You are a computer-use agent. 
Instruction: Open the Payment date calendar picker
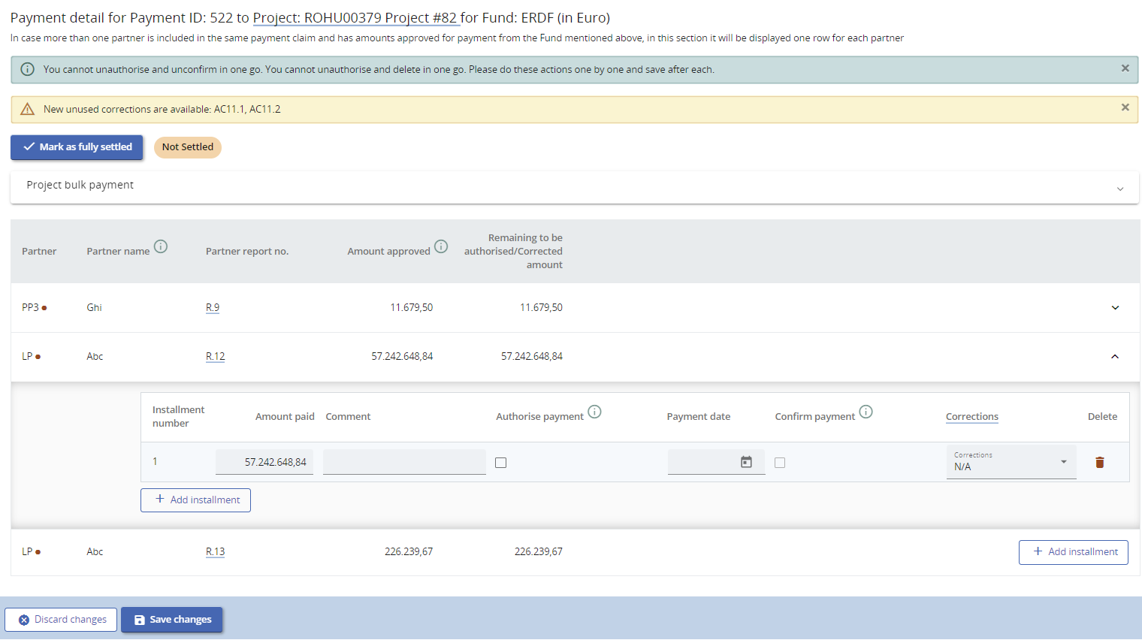tap(746, 462)
